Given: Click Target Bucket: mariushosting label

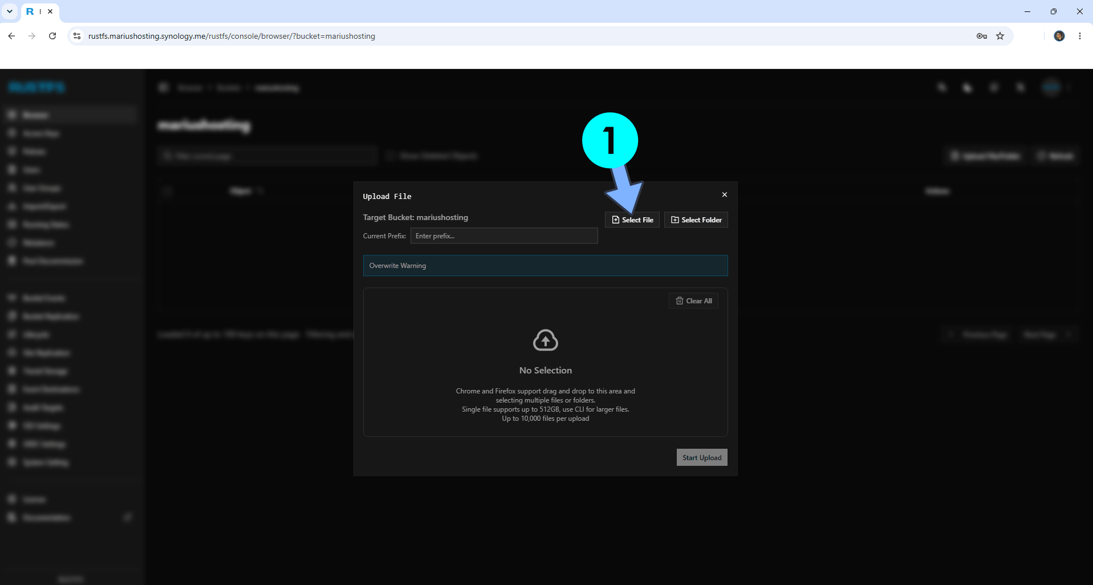Looking at the screenshot, I should click(415, 217).
